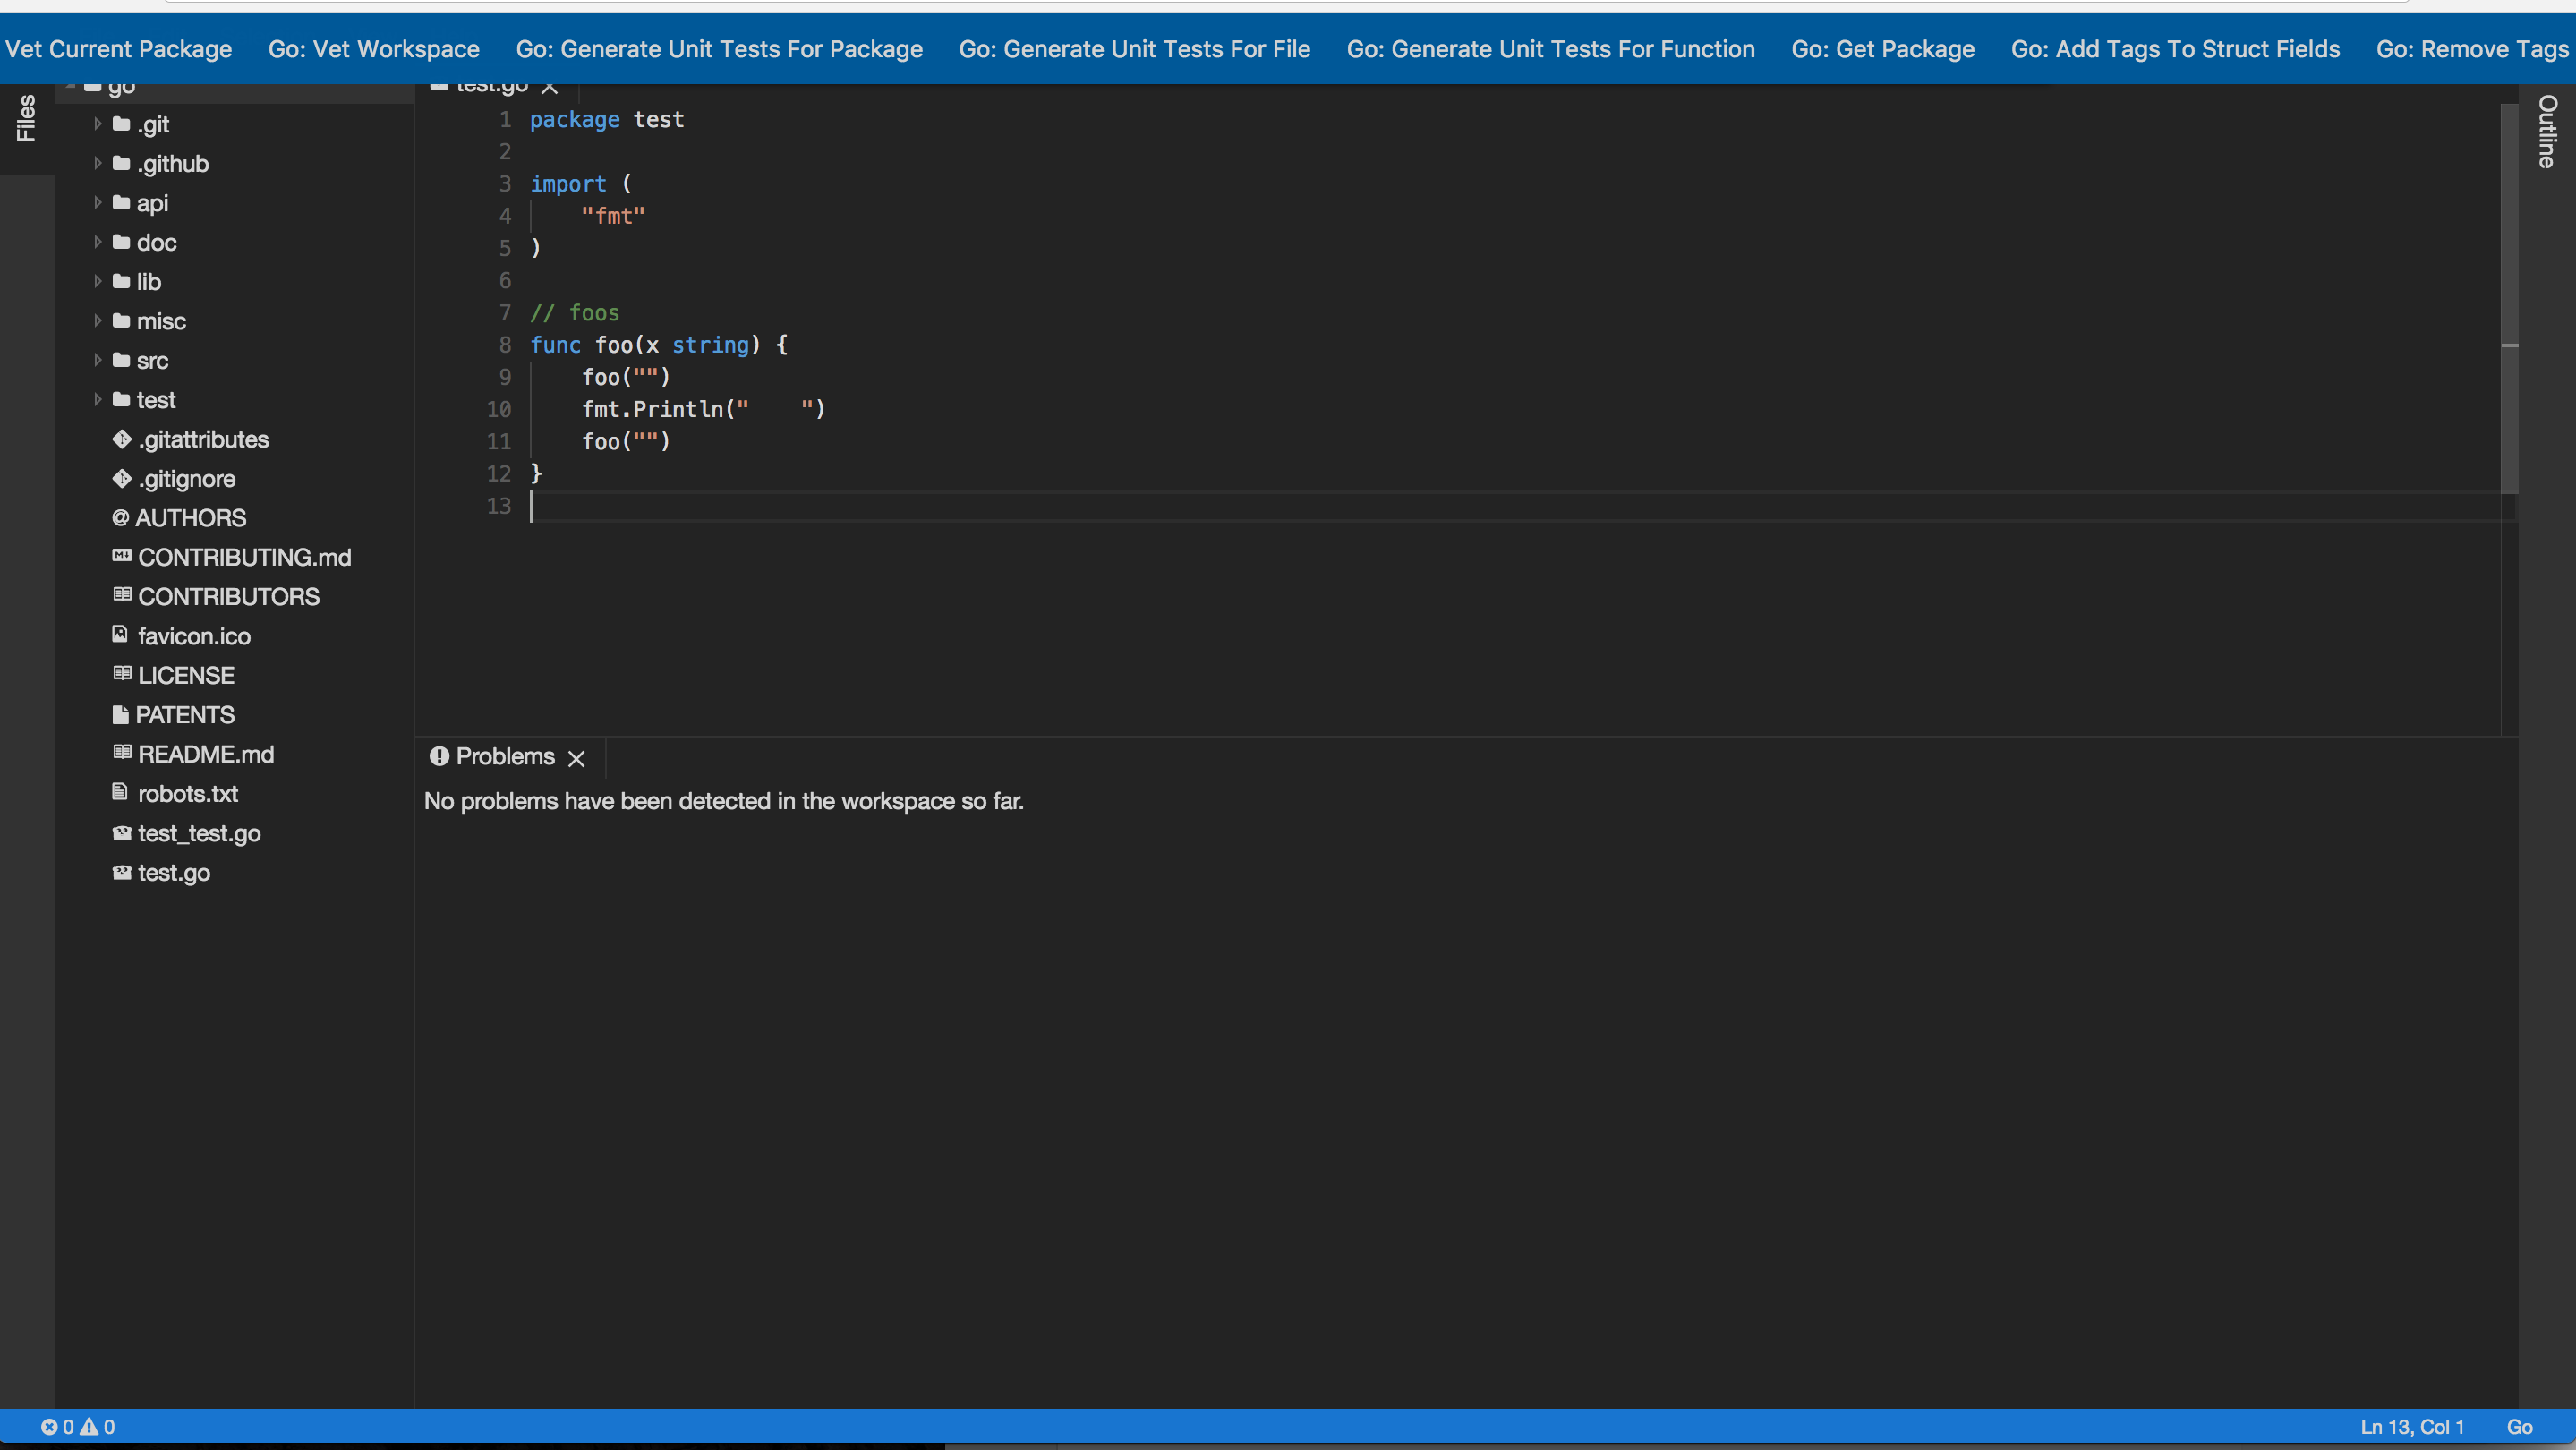The height and width of the screenshot is (1450, 2576).
Task: Open the Outline side panel tab
Action: 2547,131
